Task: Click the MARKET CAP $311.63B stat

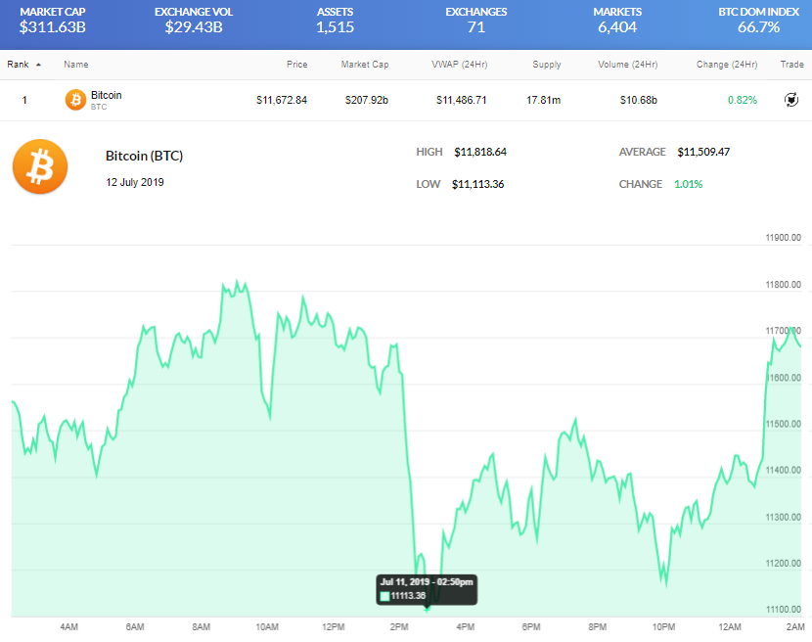Action: pyautogui.click(x=52, y=21)
